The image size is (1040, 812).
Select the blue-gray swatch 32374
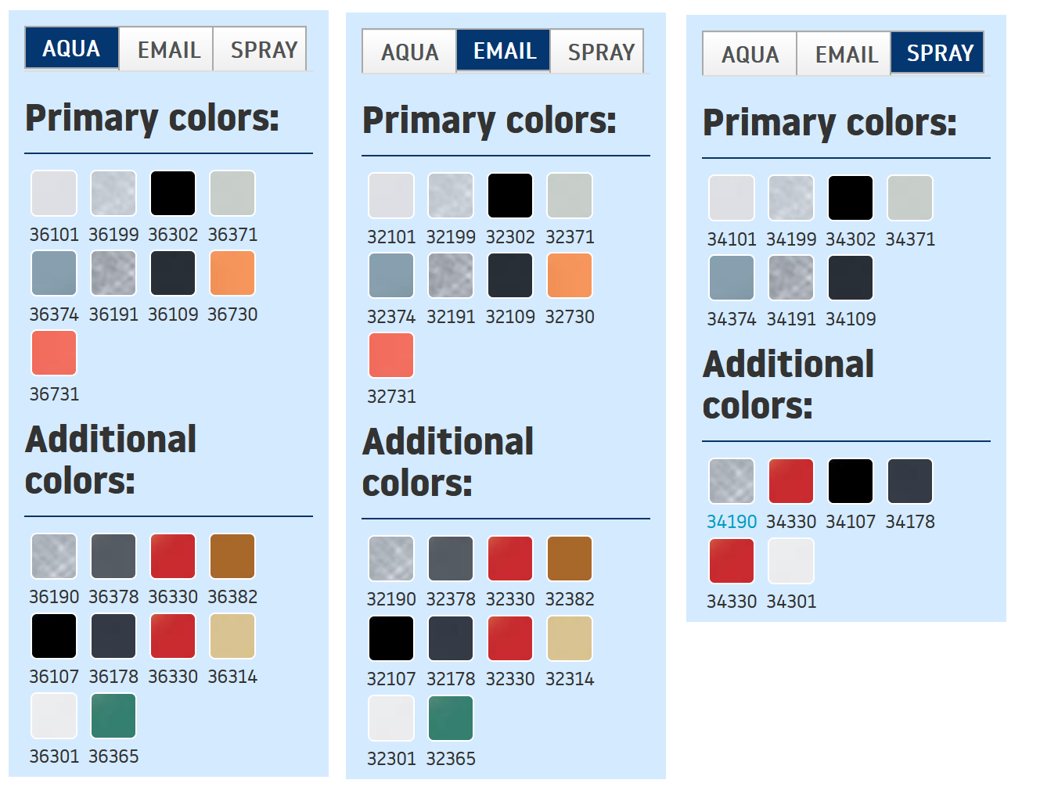pos(391,275)
